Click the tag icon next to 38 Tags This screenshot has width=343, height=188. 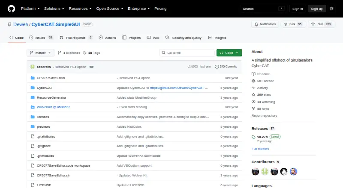84,53
